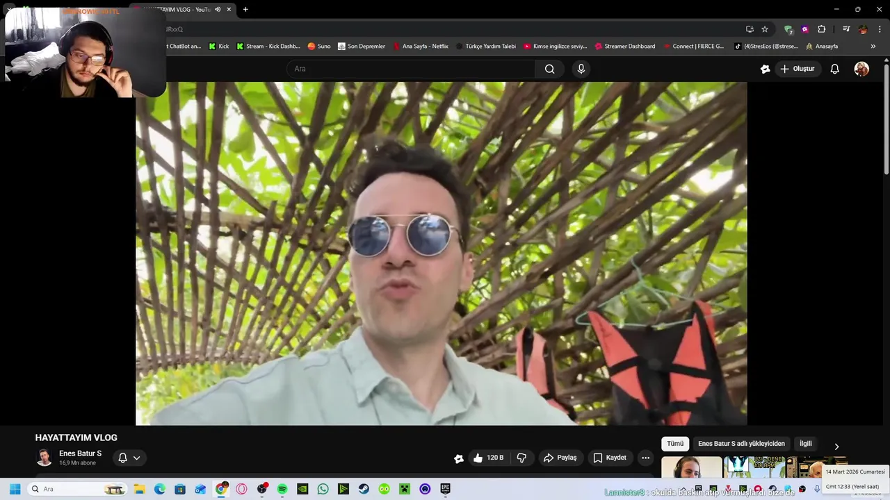The image size is (890, 500).
Task: Open the purple extension icon in toolbar
Action: pos(804,29)
